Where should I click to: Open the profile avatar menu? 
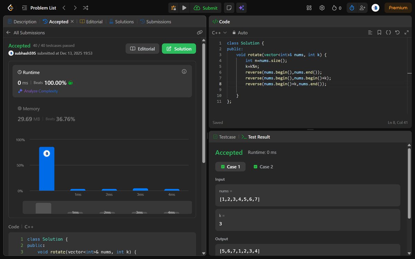click(x=375, y=8)
